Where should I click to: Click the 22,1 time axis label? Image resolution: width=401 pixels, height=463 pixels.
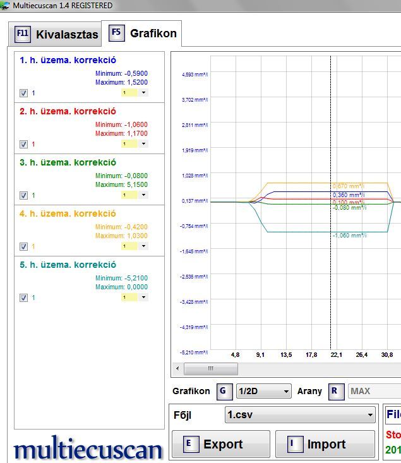337,354
